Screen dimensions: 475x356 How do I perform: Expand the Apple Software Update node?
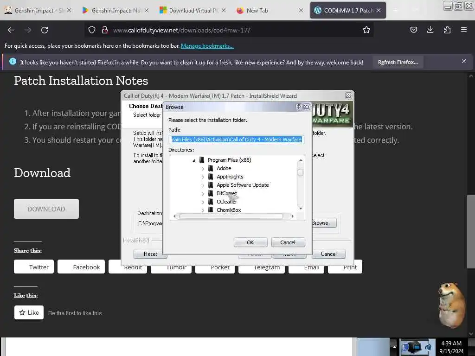[x=203, y=185]
